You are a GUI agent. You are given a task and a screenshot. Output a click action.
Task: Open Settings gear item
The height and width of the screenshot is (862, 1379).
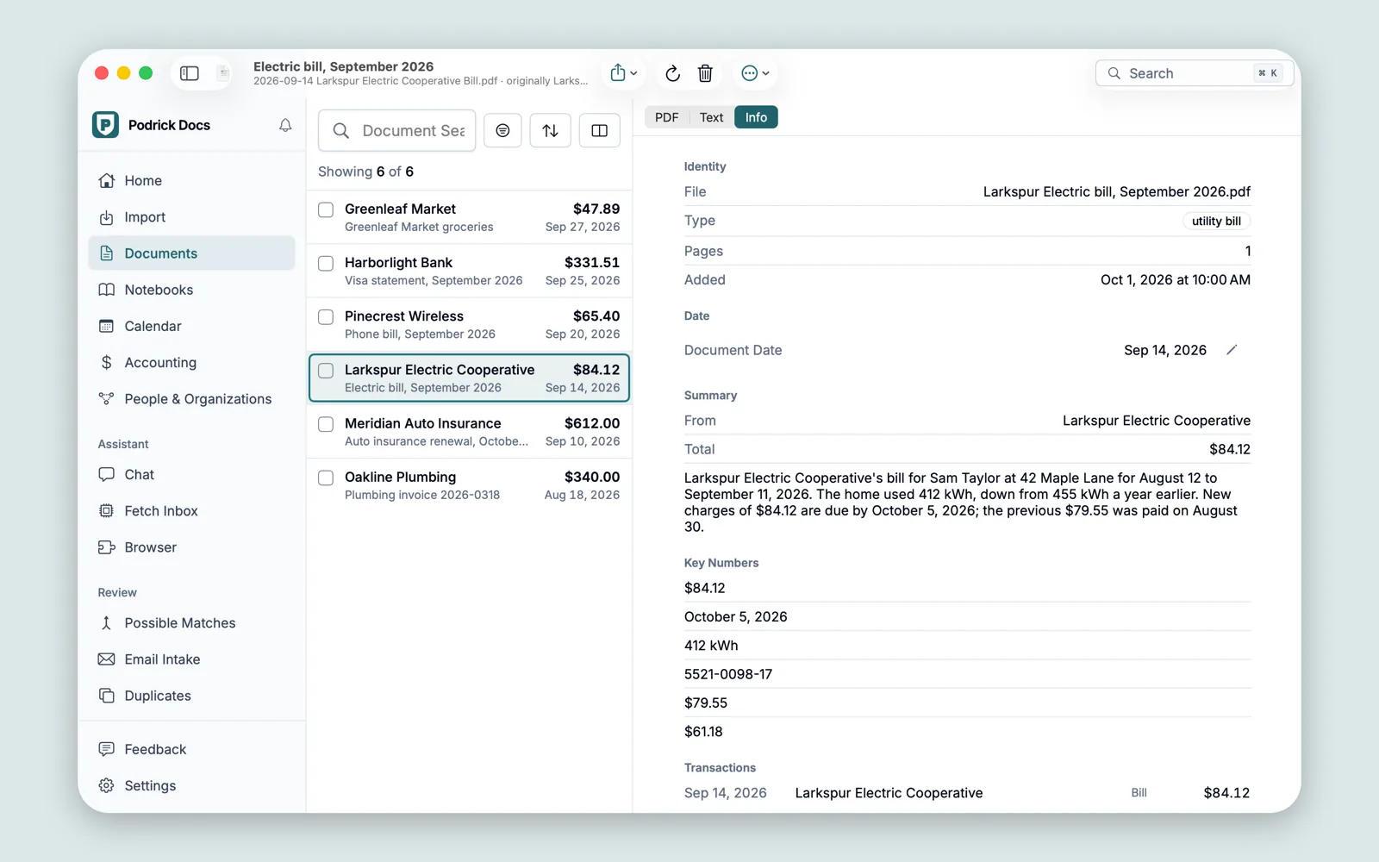pos(191,785)
